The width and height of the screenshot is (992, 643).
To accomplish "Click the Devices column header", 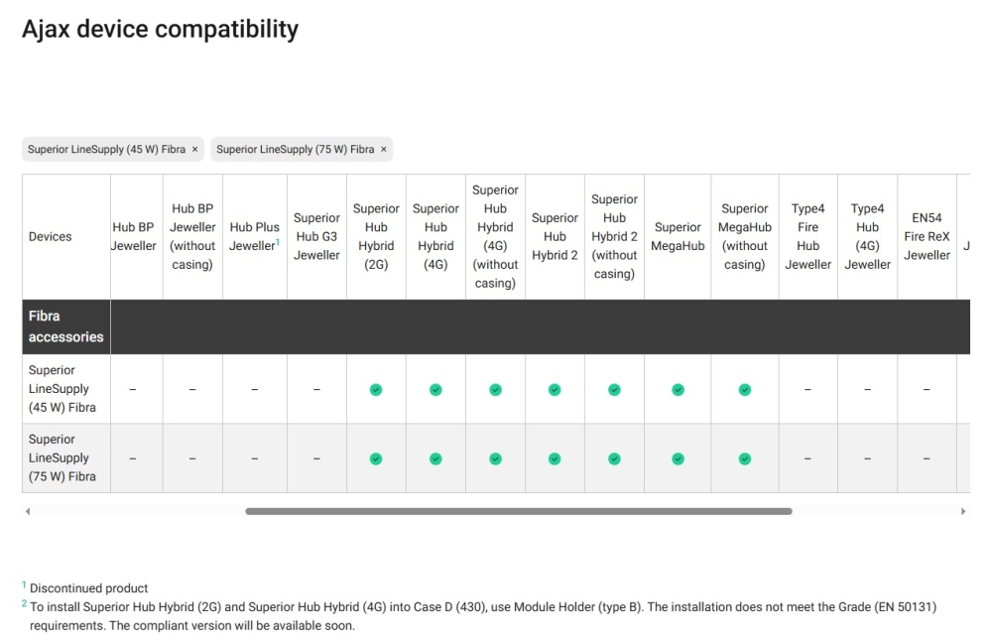I will 50,237.
